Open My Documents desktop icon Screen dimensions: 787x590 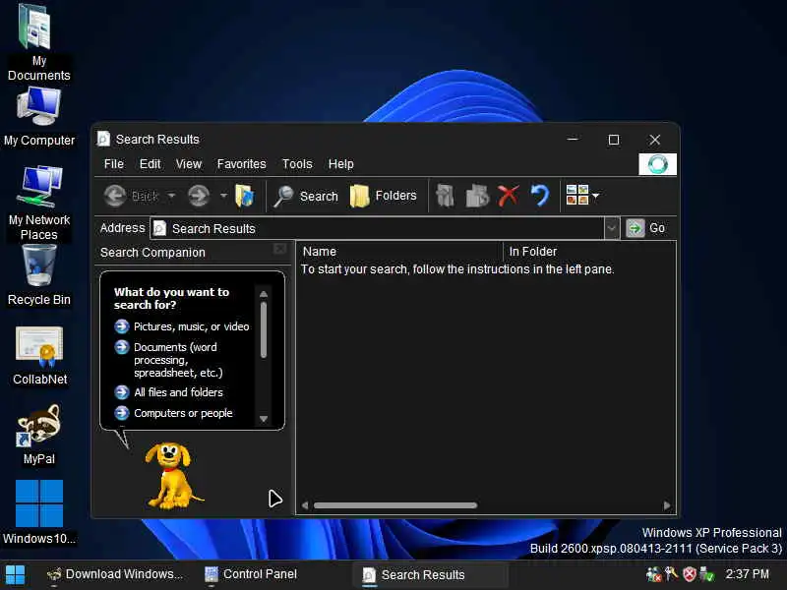click(38, 42)
